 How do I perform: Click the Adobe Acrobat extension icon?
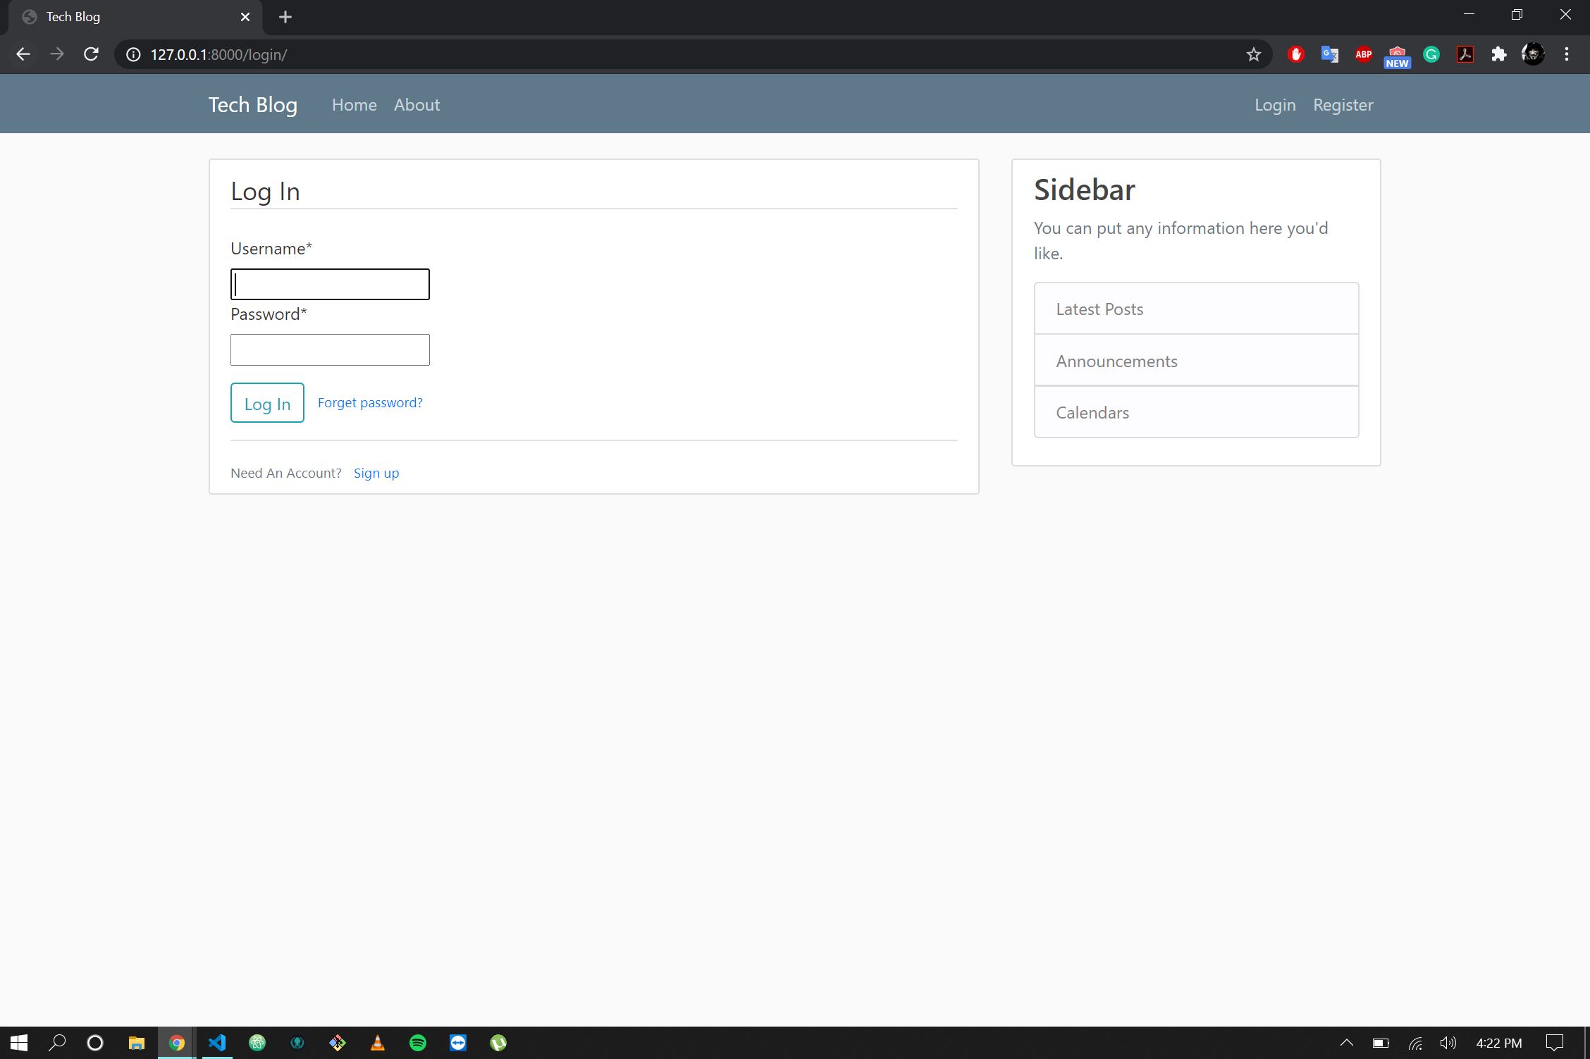(x=1465, y=54)
